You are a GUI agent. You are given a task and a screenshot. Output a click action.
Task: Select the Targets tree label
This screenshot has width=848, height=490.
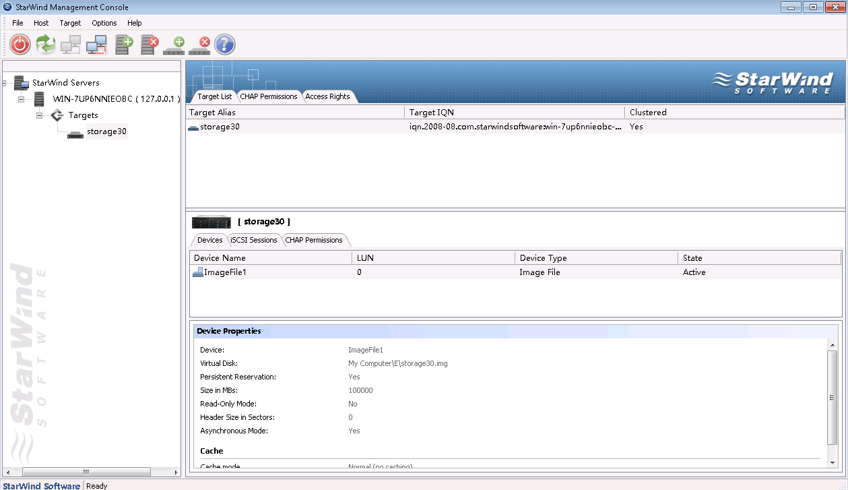tap(83, 115)
